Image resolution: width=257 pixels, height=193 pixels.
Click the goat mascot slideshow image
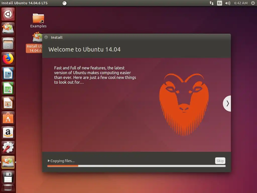coord(184,105)
